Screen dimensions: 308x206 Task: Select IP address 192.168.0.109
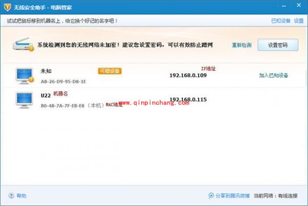coord(188,75)
